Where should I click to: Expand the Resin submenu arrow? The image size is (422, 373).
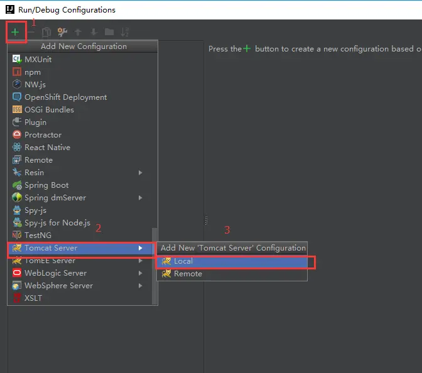coord(140,173)
